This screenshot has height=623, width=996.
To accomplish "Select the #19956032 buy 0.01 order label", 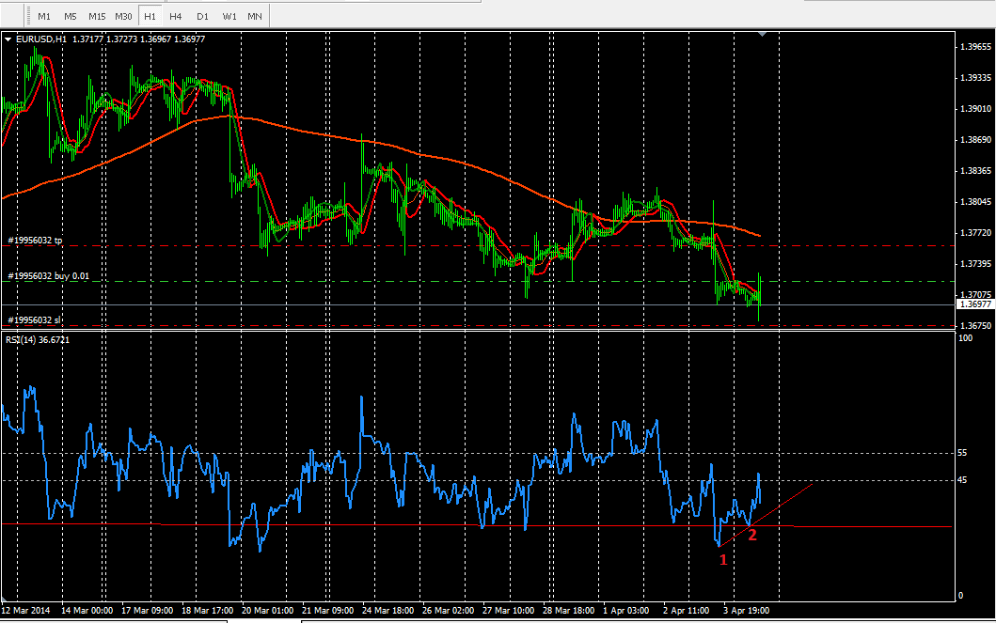I will pyautogui.click(x=48, y=276).
